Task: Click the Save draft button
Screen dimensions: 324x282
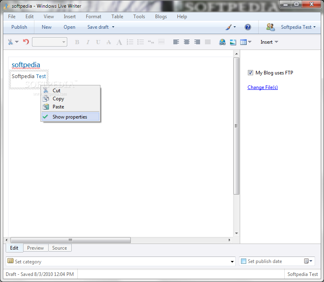Action: (98, 27)
